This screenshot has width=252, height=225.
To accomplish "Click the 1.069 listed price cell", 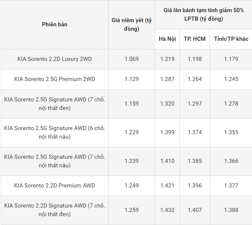I will click(x=131, y=59).
